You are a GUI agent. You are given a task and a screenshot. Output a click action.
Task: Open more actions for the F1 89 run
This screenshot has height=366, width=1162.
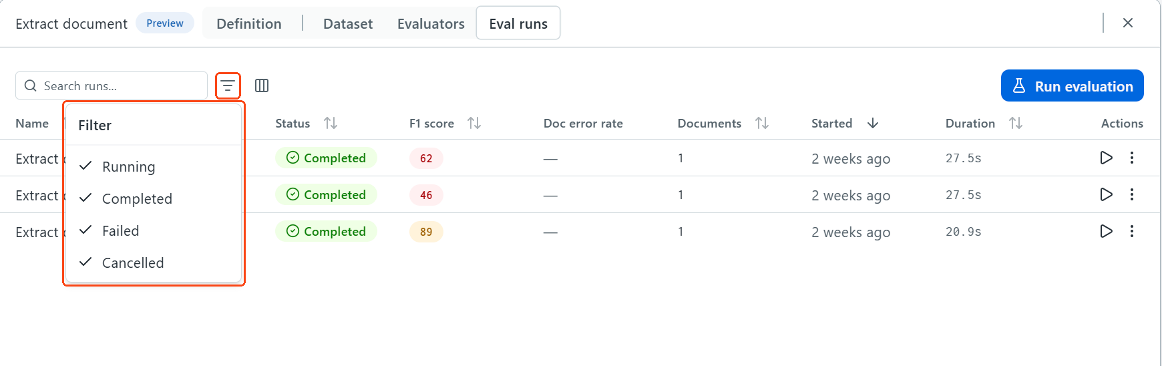pos(1132,231)
